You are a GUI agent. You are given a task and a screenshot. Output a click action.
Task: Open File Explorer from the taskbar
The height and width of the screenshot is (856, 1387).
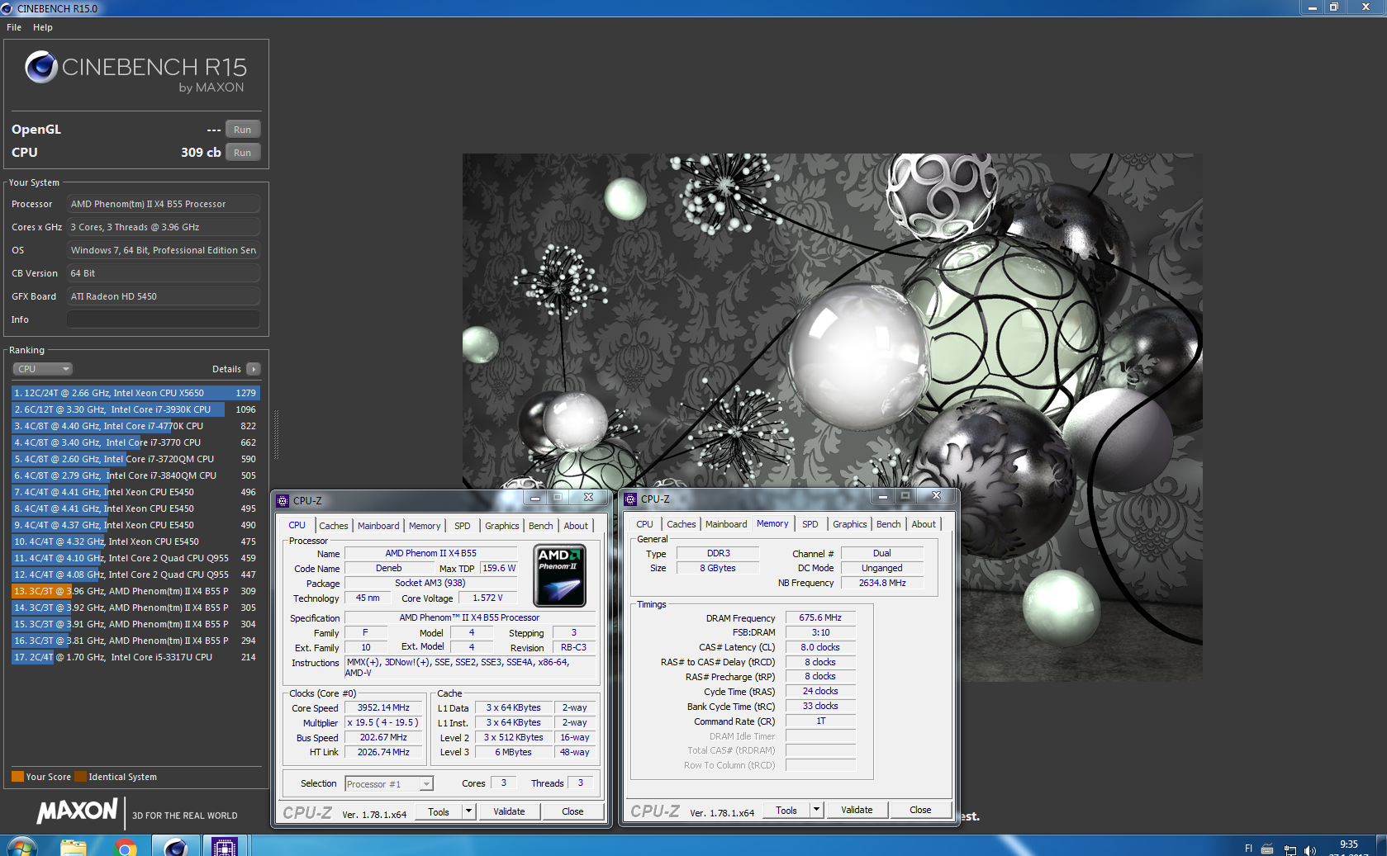tap(74, 846)
